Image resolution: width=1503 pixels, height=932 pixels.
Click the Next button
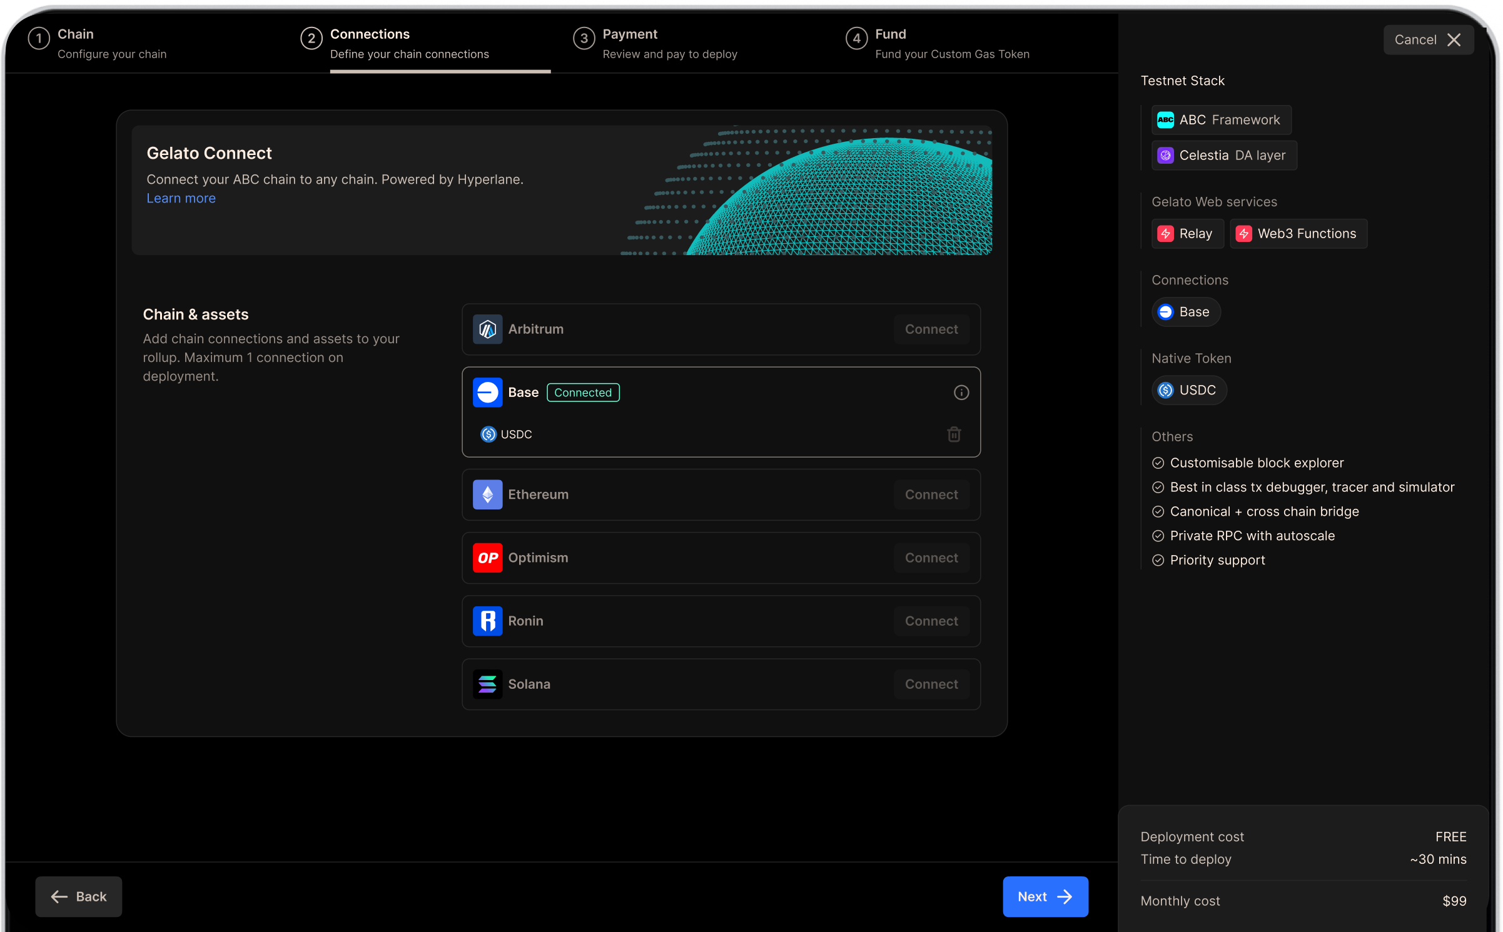click(x=1045, y=896)
